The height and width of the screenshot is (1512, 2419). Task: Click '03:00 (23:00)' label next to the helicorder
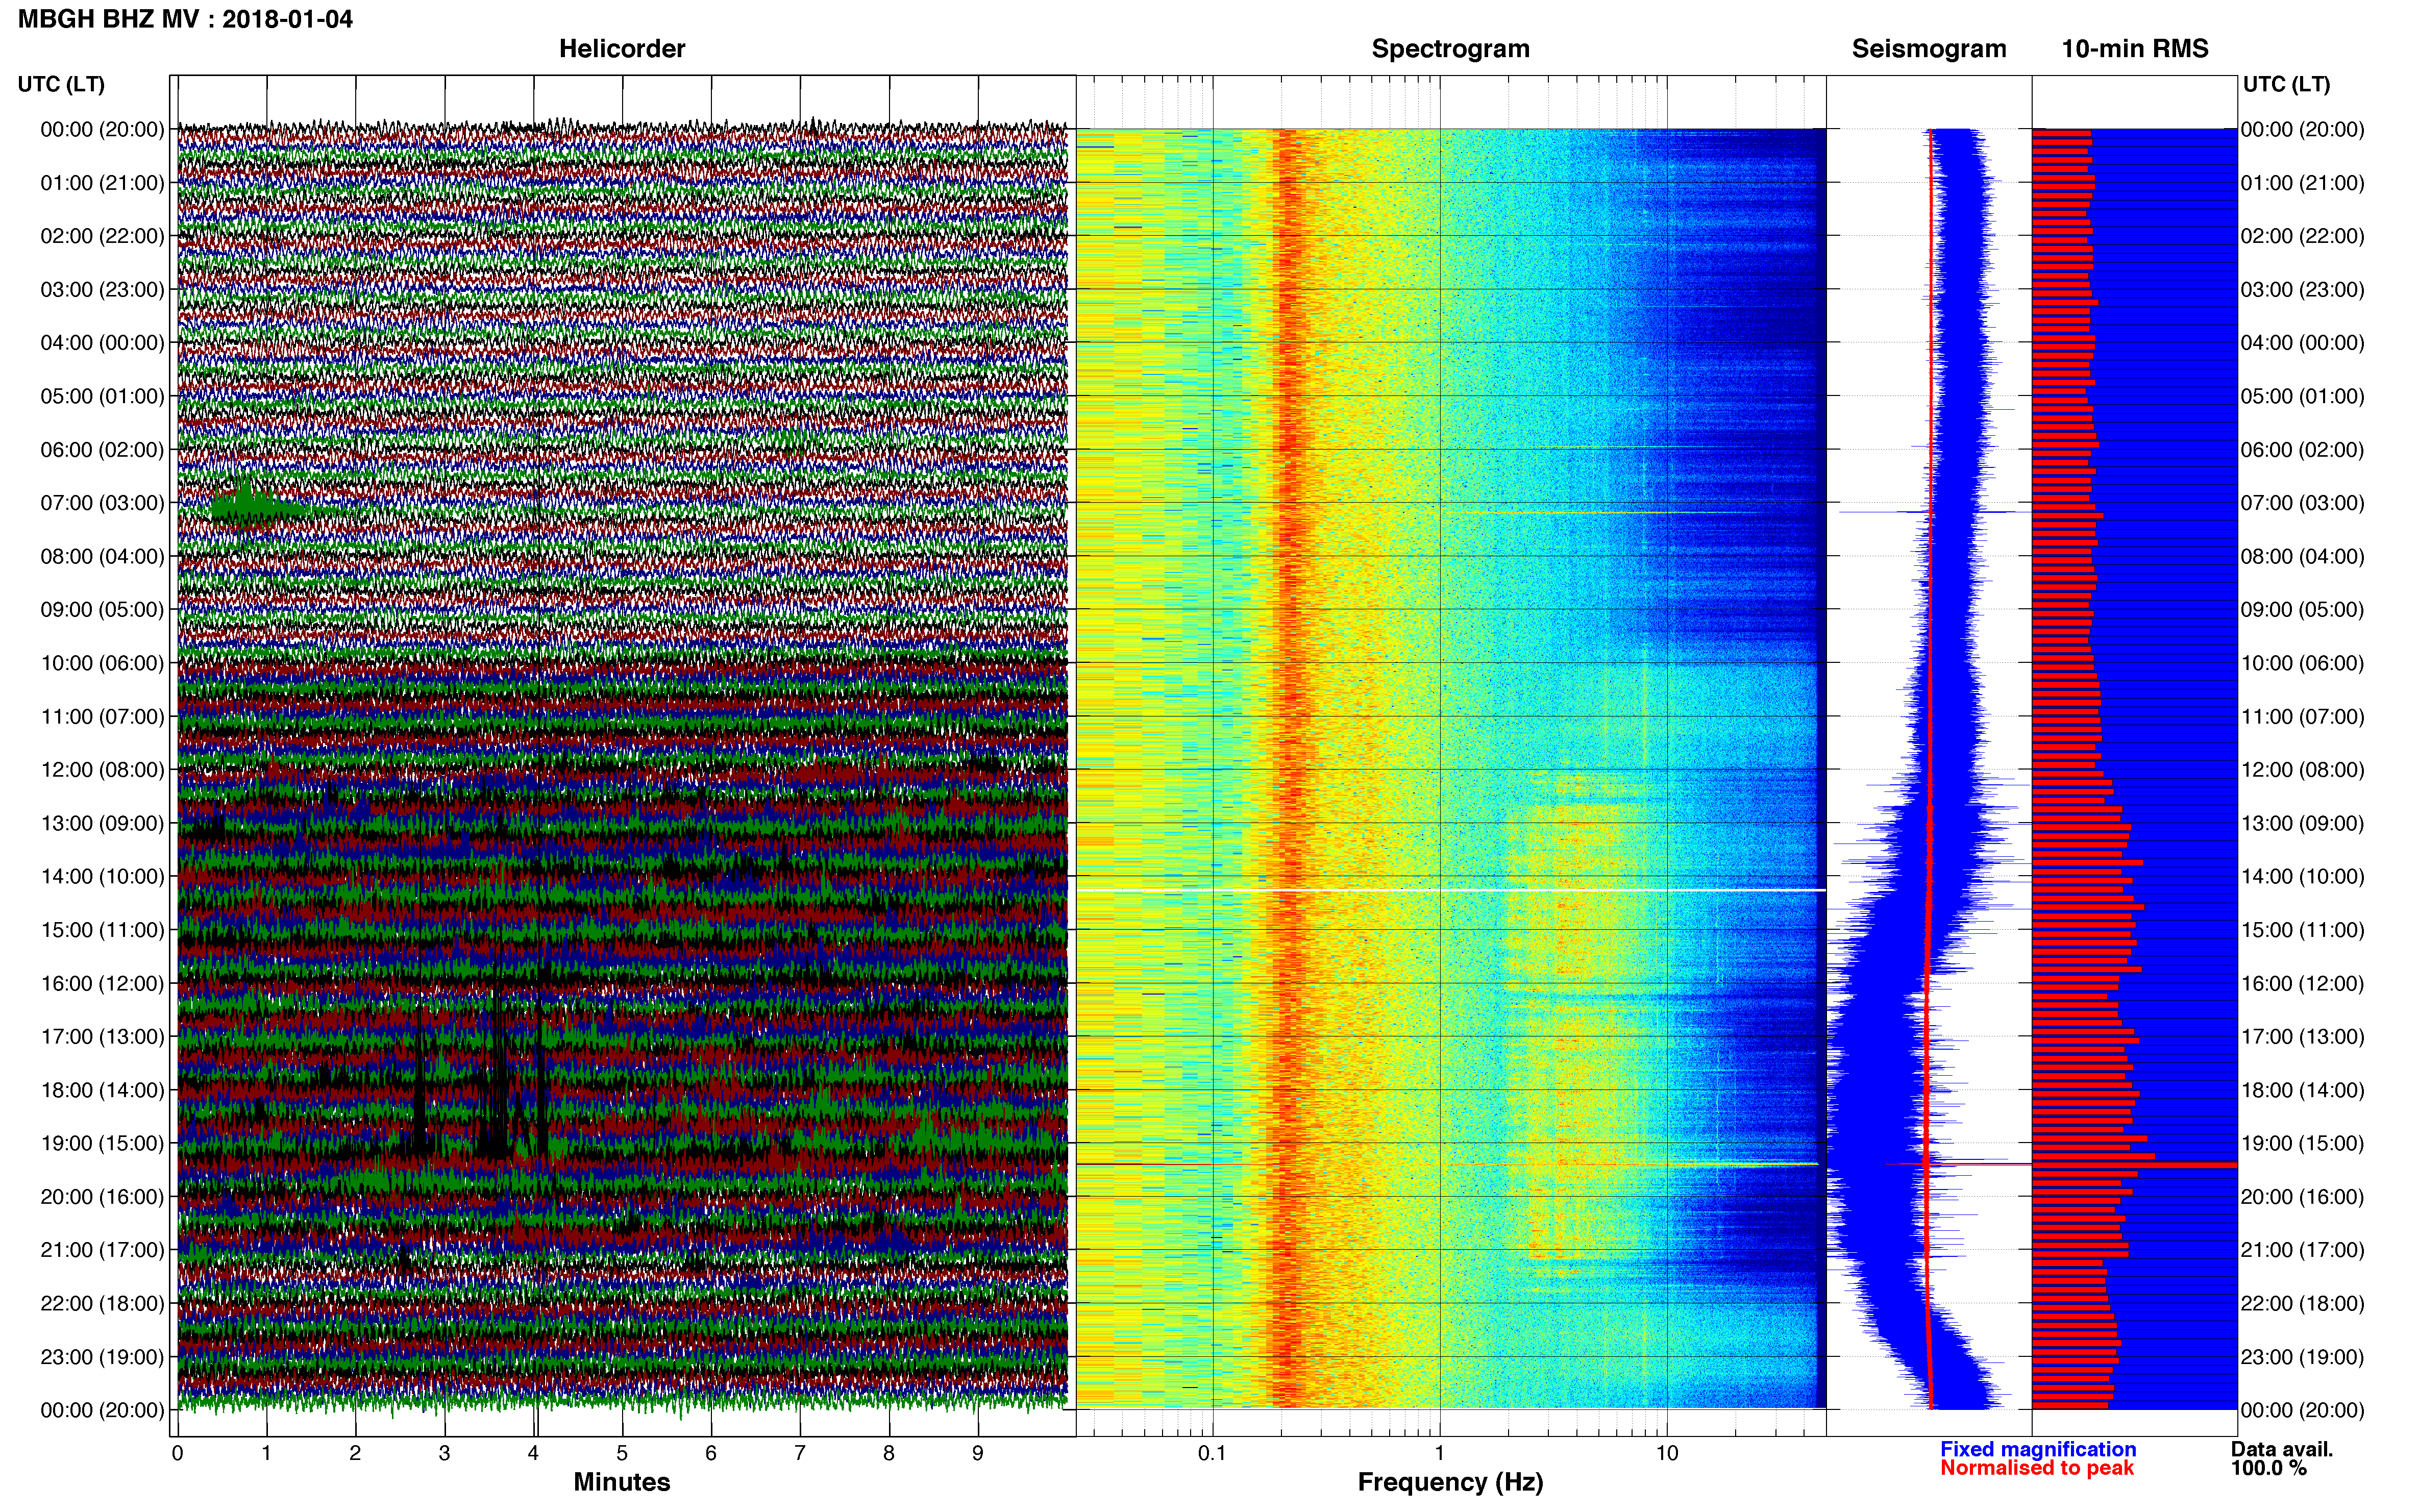tap(102, 290)
